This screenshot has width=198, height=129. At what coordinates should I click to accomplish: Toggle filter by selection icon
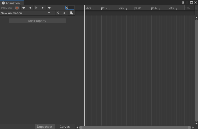[x=58, y=13]
